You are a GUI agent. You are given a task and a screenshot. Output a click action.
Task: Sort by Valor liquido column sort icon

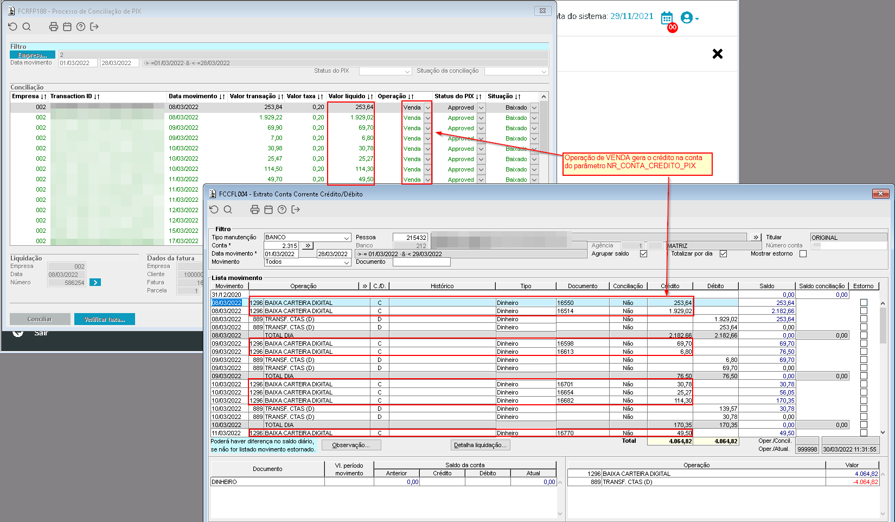coord(370,97)
